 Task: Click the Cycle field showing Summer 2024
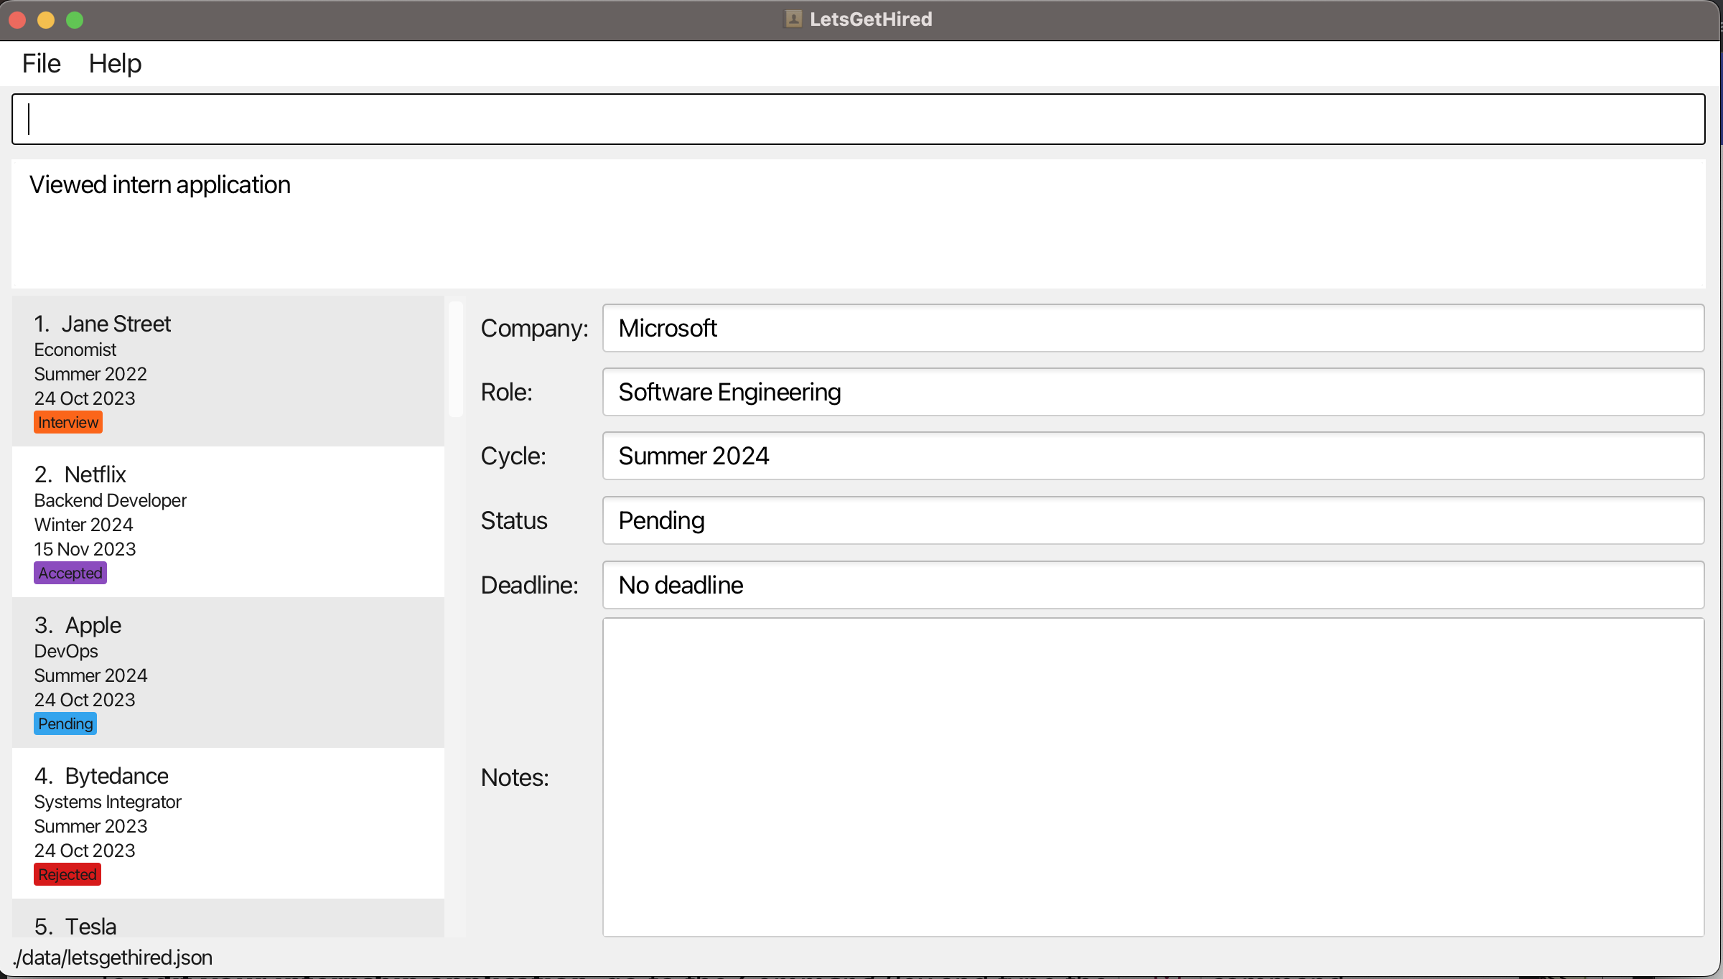[x=1153, y=456]
